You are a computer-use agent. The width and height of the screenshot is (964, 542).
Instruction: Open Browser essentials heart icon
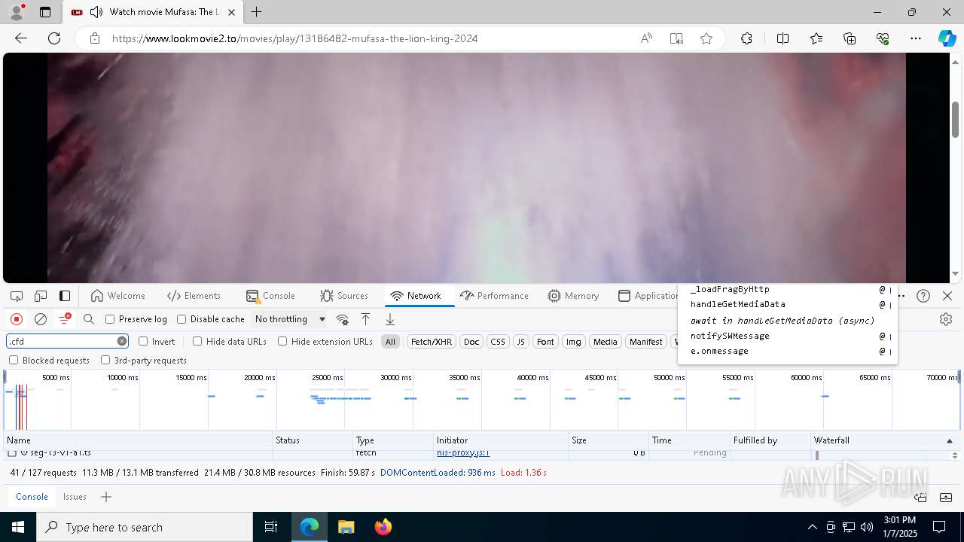(x=883, y=38)
